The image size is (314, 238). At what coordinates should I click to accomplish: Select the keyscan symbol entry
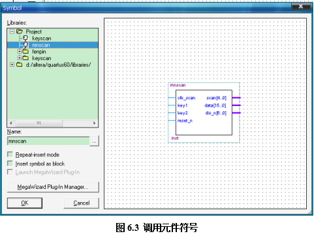42,39
